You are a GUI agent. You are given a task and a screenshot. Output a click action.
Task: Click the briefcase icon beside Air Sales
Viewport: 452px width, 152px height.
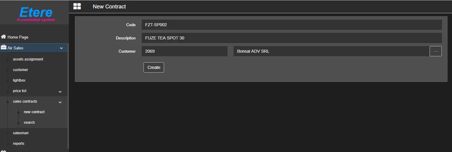(4, 48)
